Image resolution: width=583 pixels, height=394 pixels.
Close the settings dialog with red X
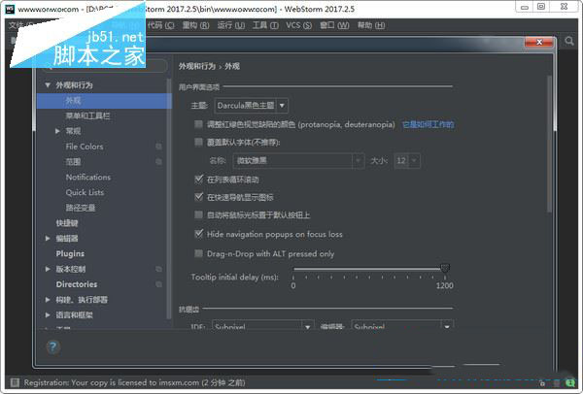pyautogui.click(x=539, y=43)
